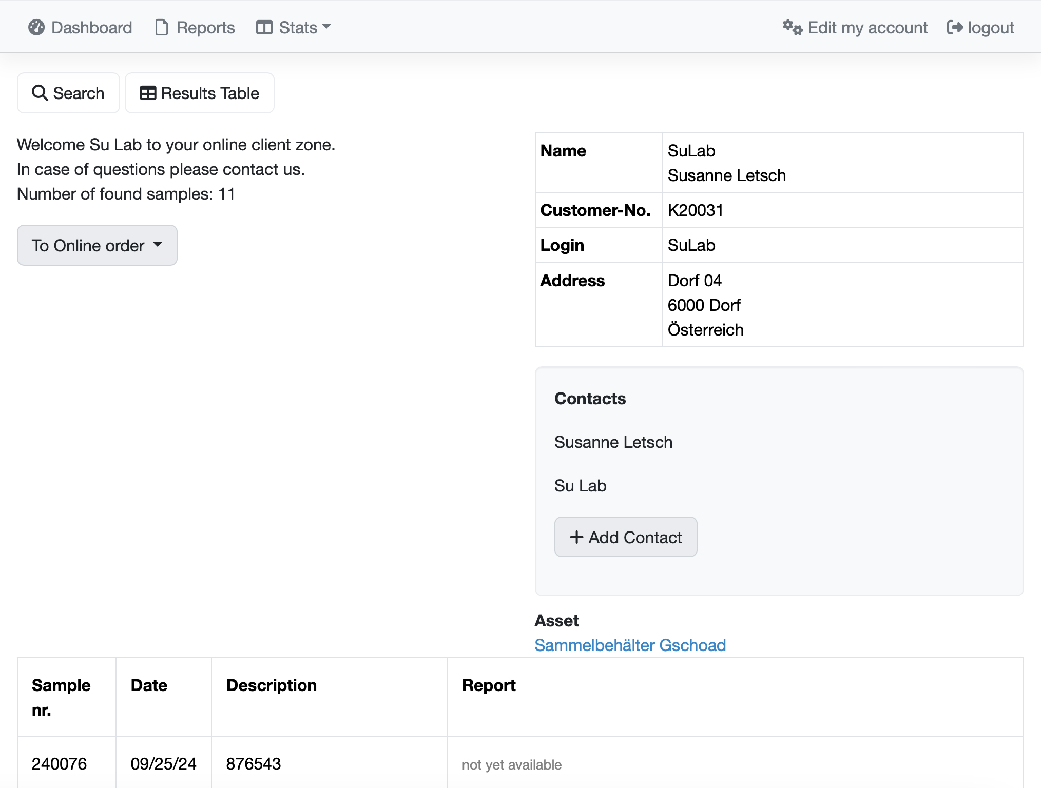Viewport: 1041px width, 788px height.
Task: Click the plus icon on Add Contact
Action: (x=576, y=537)
